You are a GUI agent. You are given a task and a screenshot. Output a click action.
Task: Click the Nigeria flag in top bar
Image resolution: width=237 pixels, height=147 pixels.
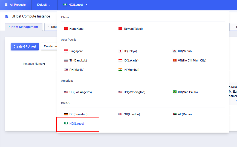pyautogui.click(x=65, y=5)
